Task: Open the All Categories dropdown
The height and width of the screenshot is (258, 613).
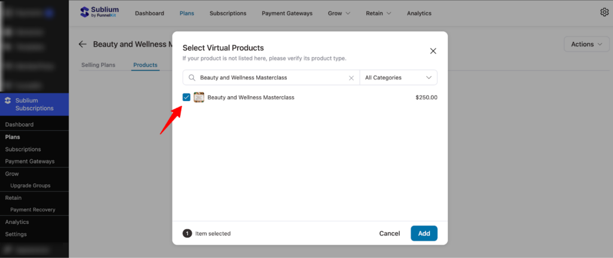Action: point(398,78)
